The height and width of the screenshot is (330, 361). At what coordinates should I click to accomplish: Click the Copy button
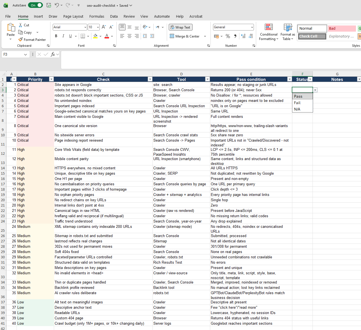pos(26,32)
